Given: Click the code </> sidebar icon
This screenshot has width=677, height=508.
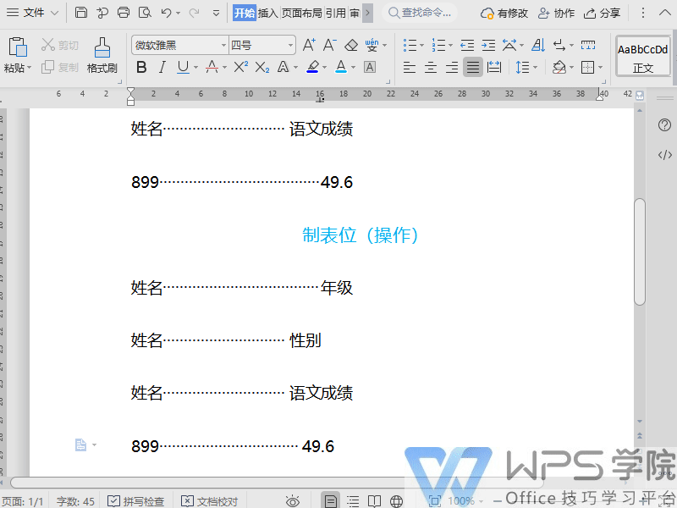Looking at the screenshot, I should 665,155.
